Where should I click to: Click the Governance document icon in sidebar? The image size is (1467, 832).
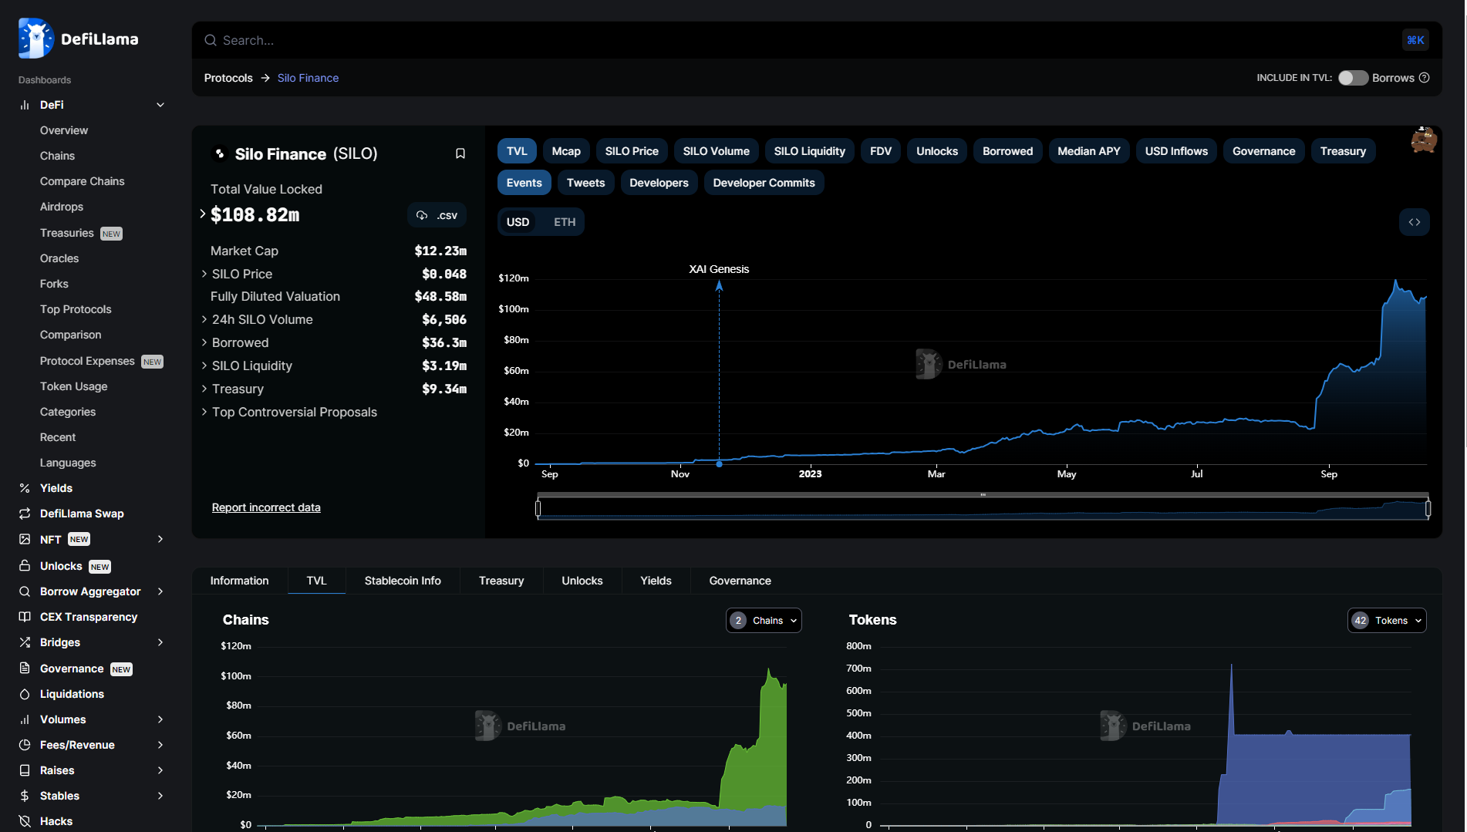[x=25, y=669]
